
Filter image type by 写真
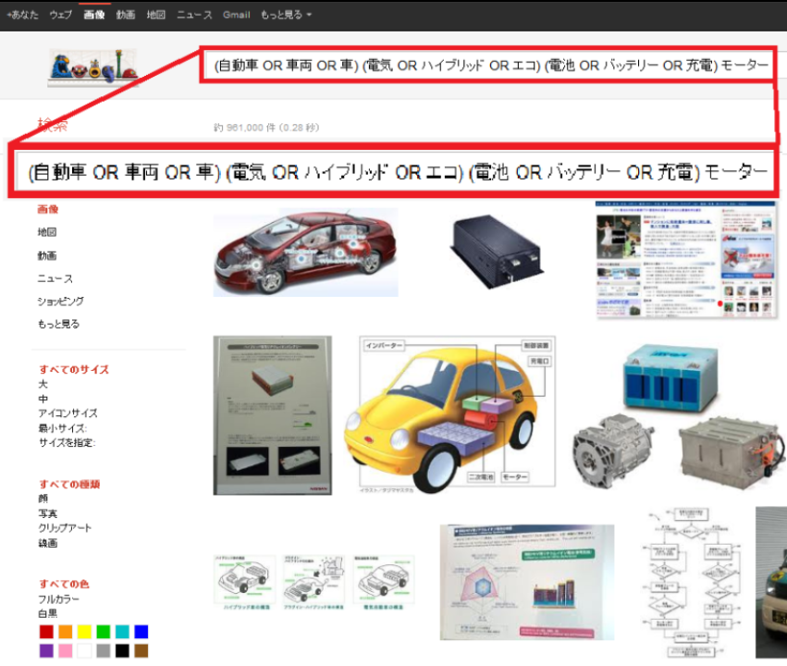coord(47,513)
